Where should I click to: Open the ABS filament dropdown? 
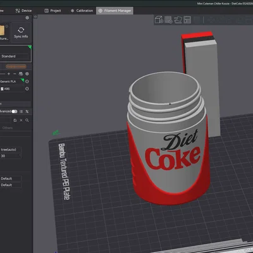11,89
